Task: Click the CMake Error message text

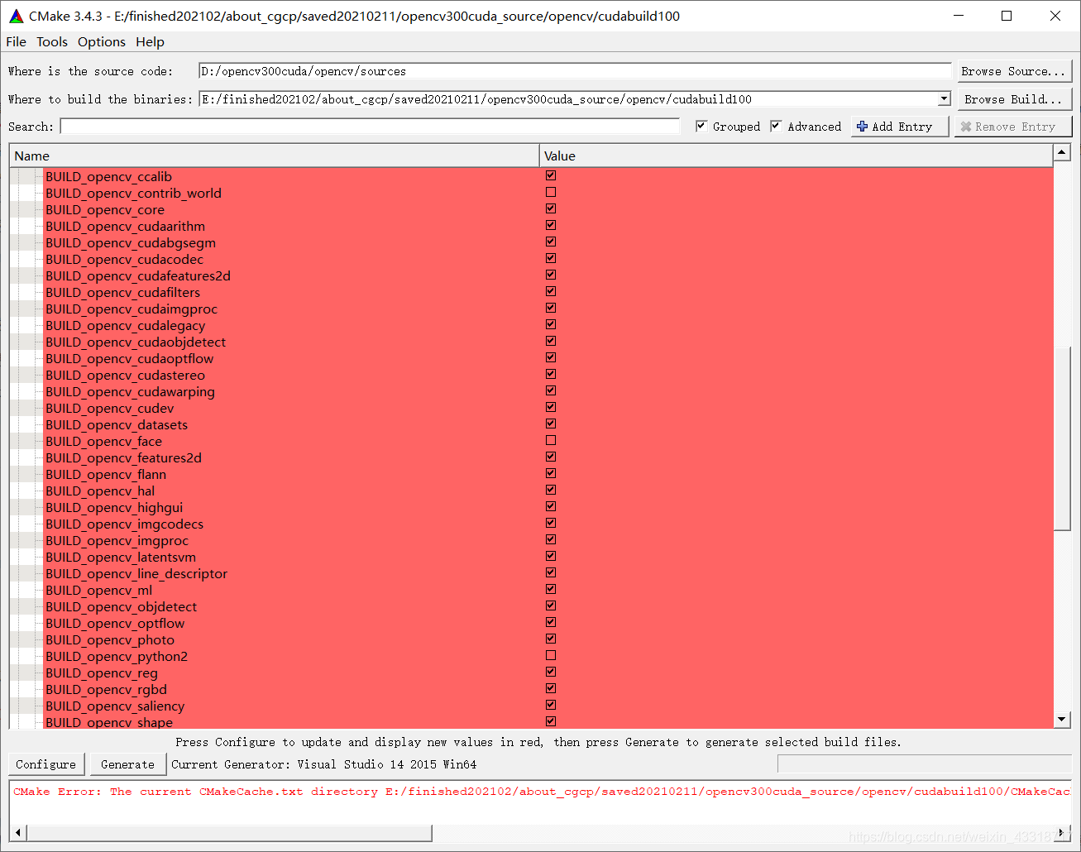Action: point(541,792)
